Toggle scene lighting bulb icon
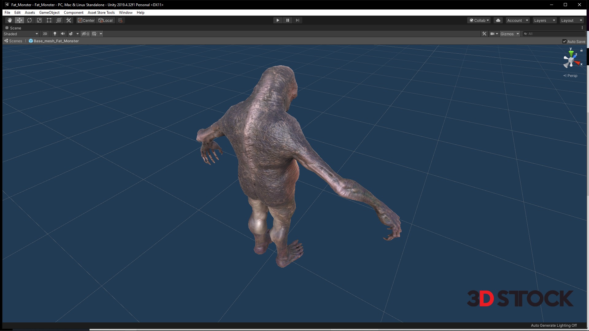This screenshot has height=331, width=589. [x=55, y=34]
